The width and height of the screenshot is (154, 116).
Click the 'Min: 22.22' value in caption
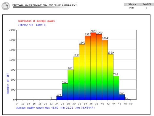pyautogui.click(x=67, y=108)
